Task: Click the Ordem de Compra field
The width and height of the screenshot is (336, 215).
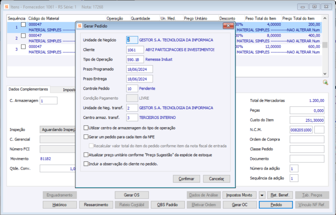Action: pos(307,139)
